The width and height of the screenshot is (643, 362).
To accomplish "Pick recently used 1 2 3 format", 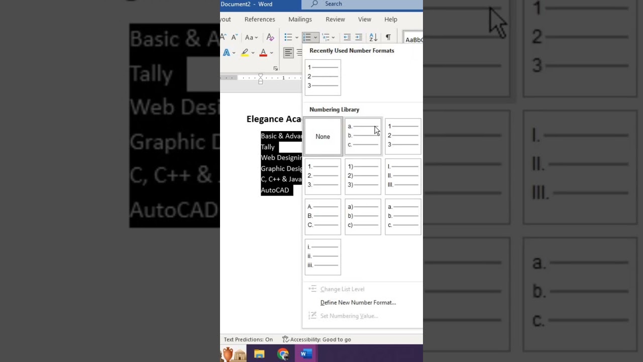I will coord(323,77).
